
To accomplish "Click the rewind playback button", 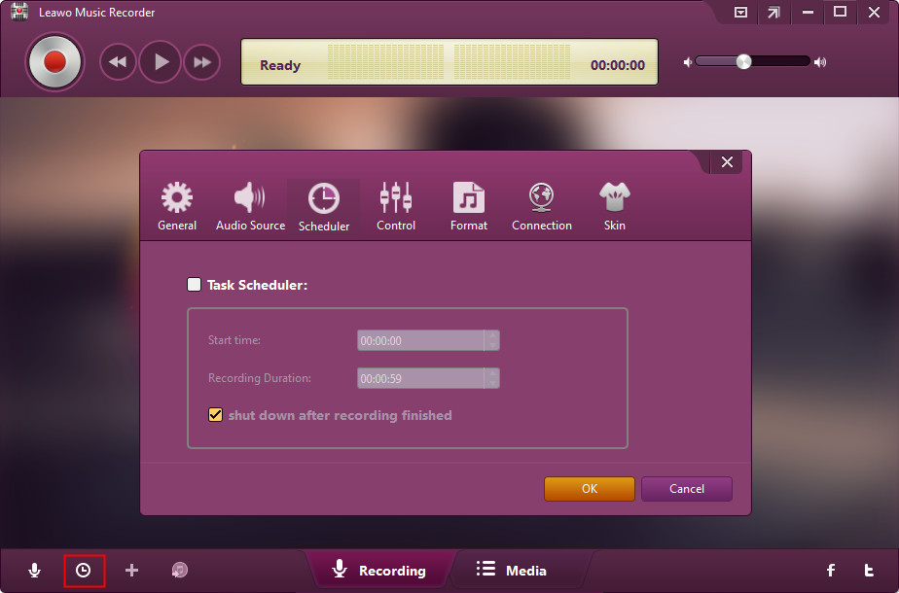I will point(118,62).
